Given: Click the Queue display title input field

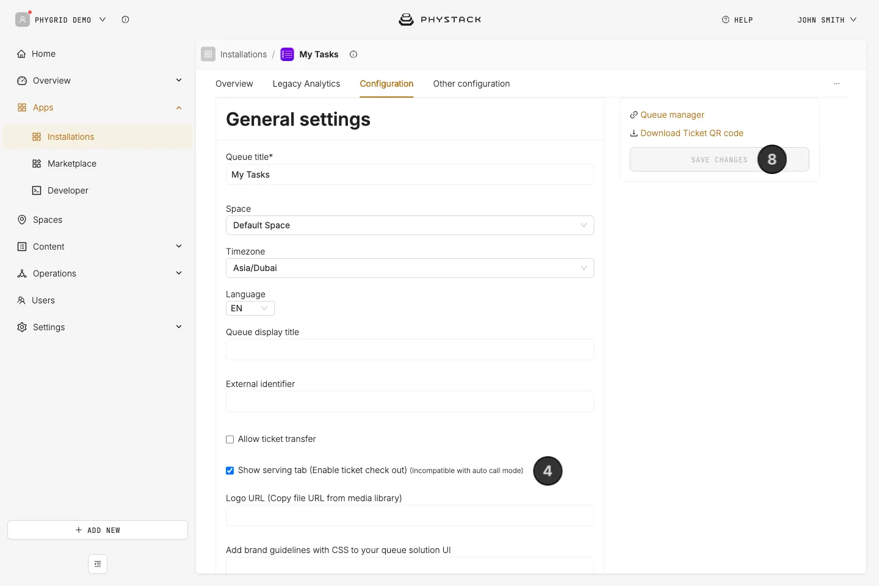Looking at the screenshot, I should 410,350.
